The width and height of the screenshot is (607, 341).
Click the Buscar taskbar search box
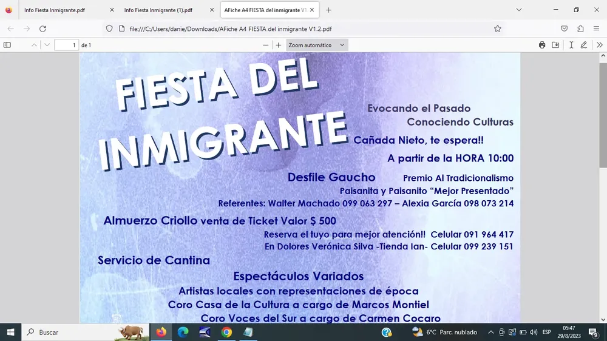(85, 332)
